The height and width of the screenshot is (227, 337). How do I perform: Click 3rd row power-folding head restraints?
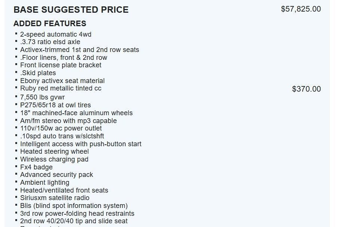(x=77, y=214)
